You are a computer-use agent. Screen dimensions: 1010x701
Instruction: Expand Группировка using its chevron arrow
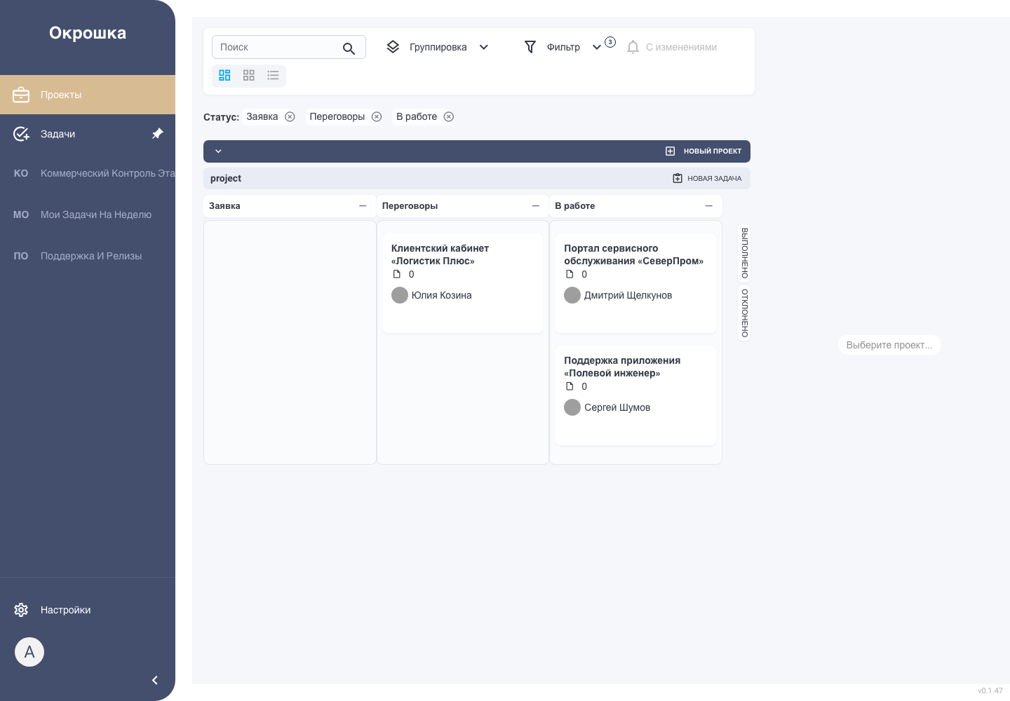483,47
